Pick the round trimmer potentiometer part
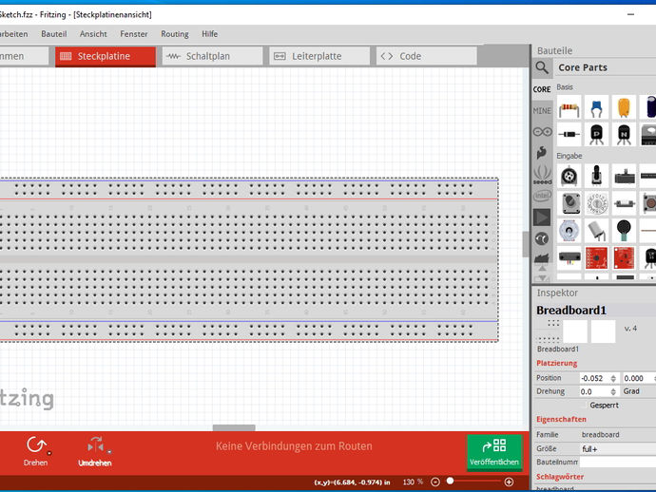Image resolution: width=656 pixels, height=492 pixels. coord(569,176)
